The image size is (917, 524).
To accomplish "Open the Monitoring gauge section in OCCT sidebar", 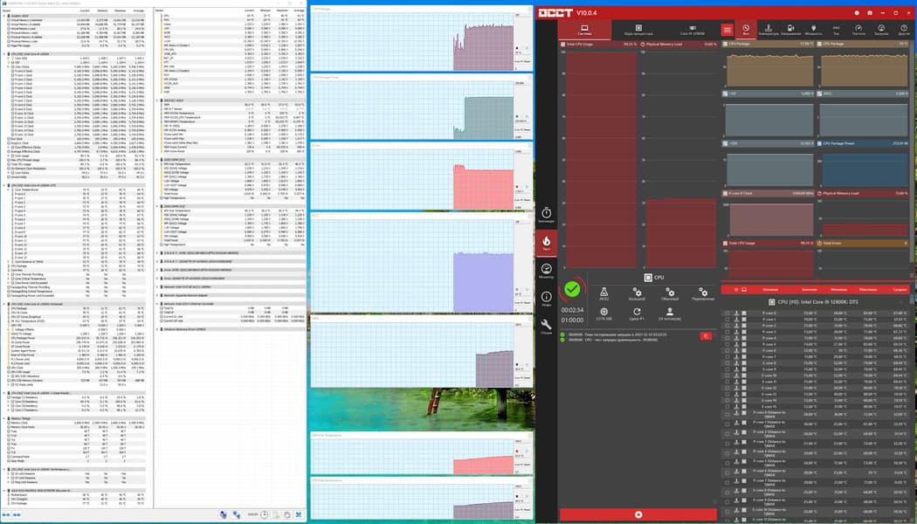I will [546, 271].
